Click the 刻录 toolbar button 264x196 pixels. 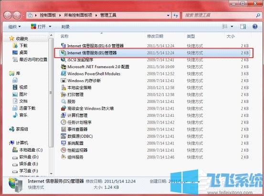coord(65,27)
